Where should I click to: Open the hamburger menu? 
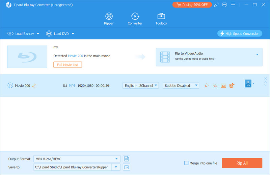click(x=233, y=5)
